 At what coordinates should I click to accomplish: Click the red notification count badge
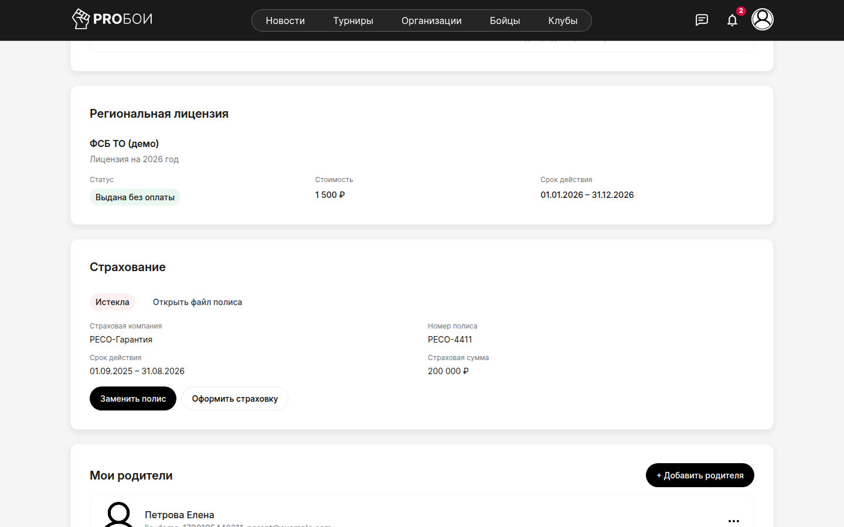(x=741, y=11)
